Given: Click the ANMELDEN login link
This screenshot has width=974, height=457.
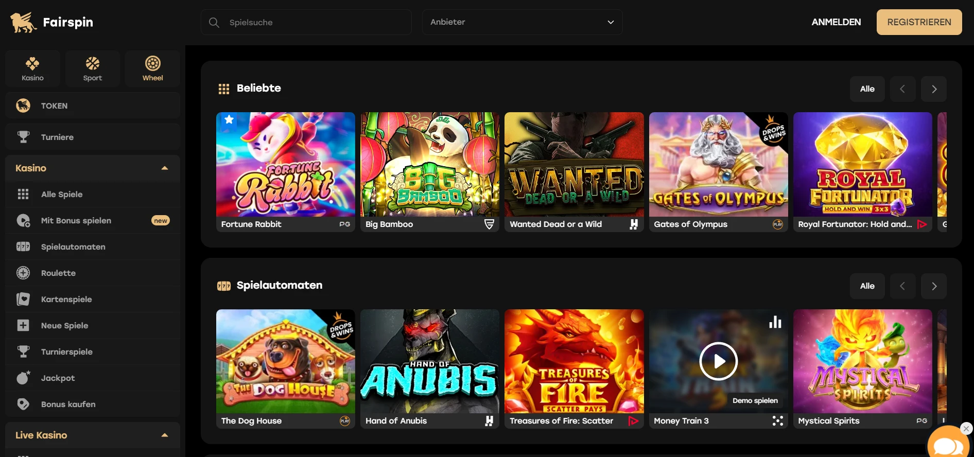Looking at the screenshot, I should click(836, 22).
